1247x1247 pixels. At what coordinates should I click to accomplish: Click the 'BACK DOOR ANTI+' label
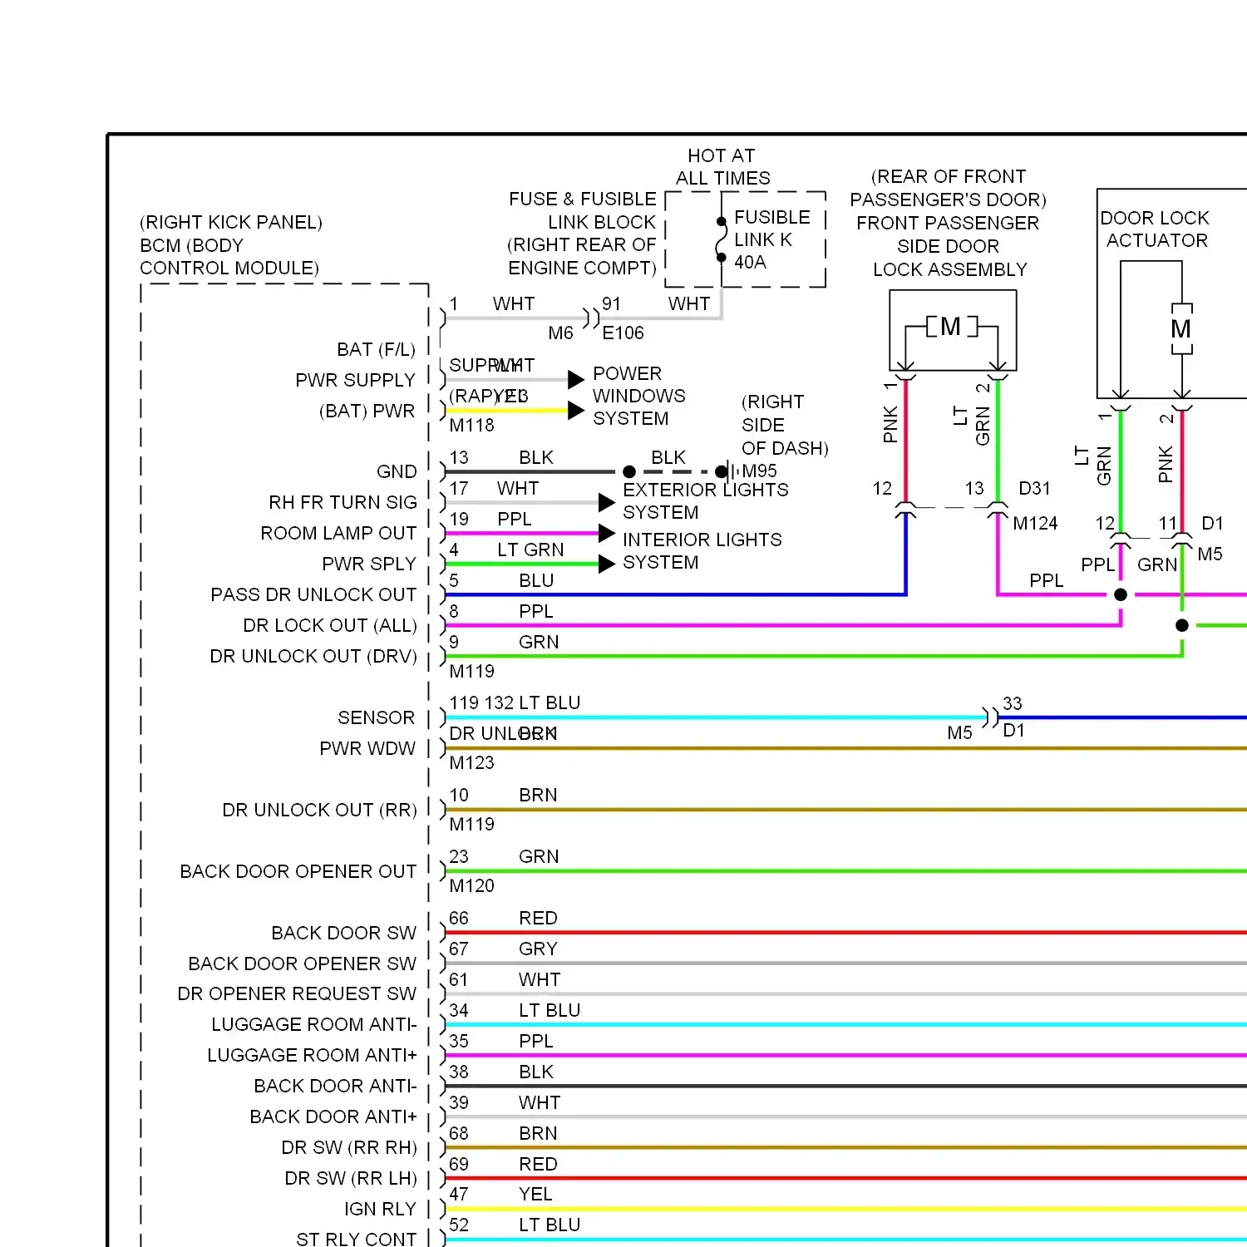(x=333, y=1116)
